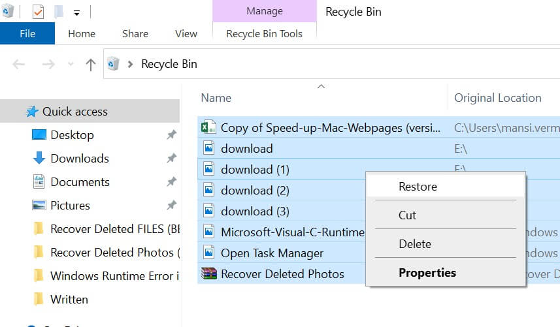Select the Open Task Manager file
Image resolution: width=560 pixels, height=327 pixels.
pyautogui.click(x=272, y=253)
